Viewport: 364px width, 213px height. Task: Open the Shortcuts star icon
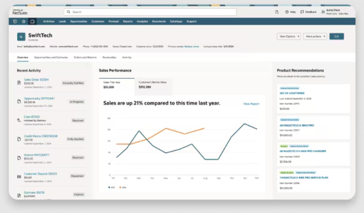pyautogui.click(x=24, y=21)
